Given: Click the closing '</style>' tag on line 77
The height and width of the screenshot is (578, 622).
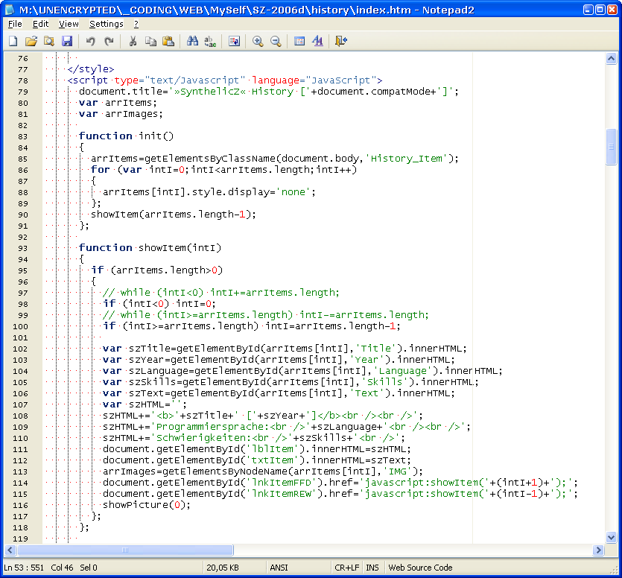Looking at the screenshot, I should (x=91, y=69).
